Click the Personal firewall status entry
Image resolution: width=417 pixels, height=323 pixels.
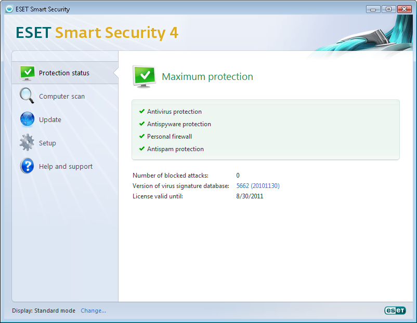[x=170, y=137]
